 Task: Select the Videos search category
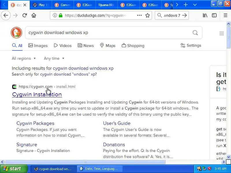(63, 46)
